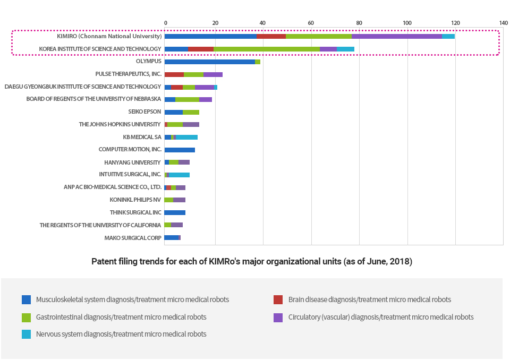
Task: Click the HANYANG UNIVERSITY label
Action: pyautogui.click(x=132, y=162)
